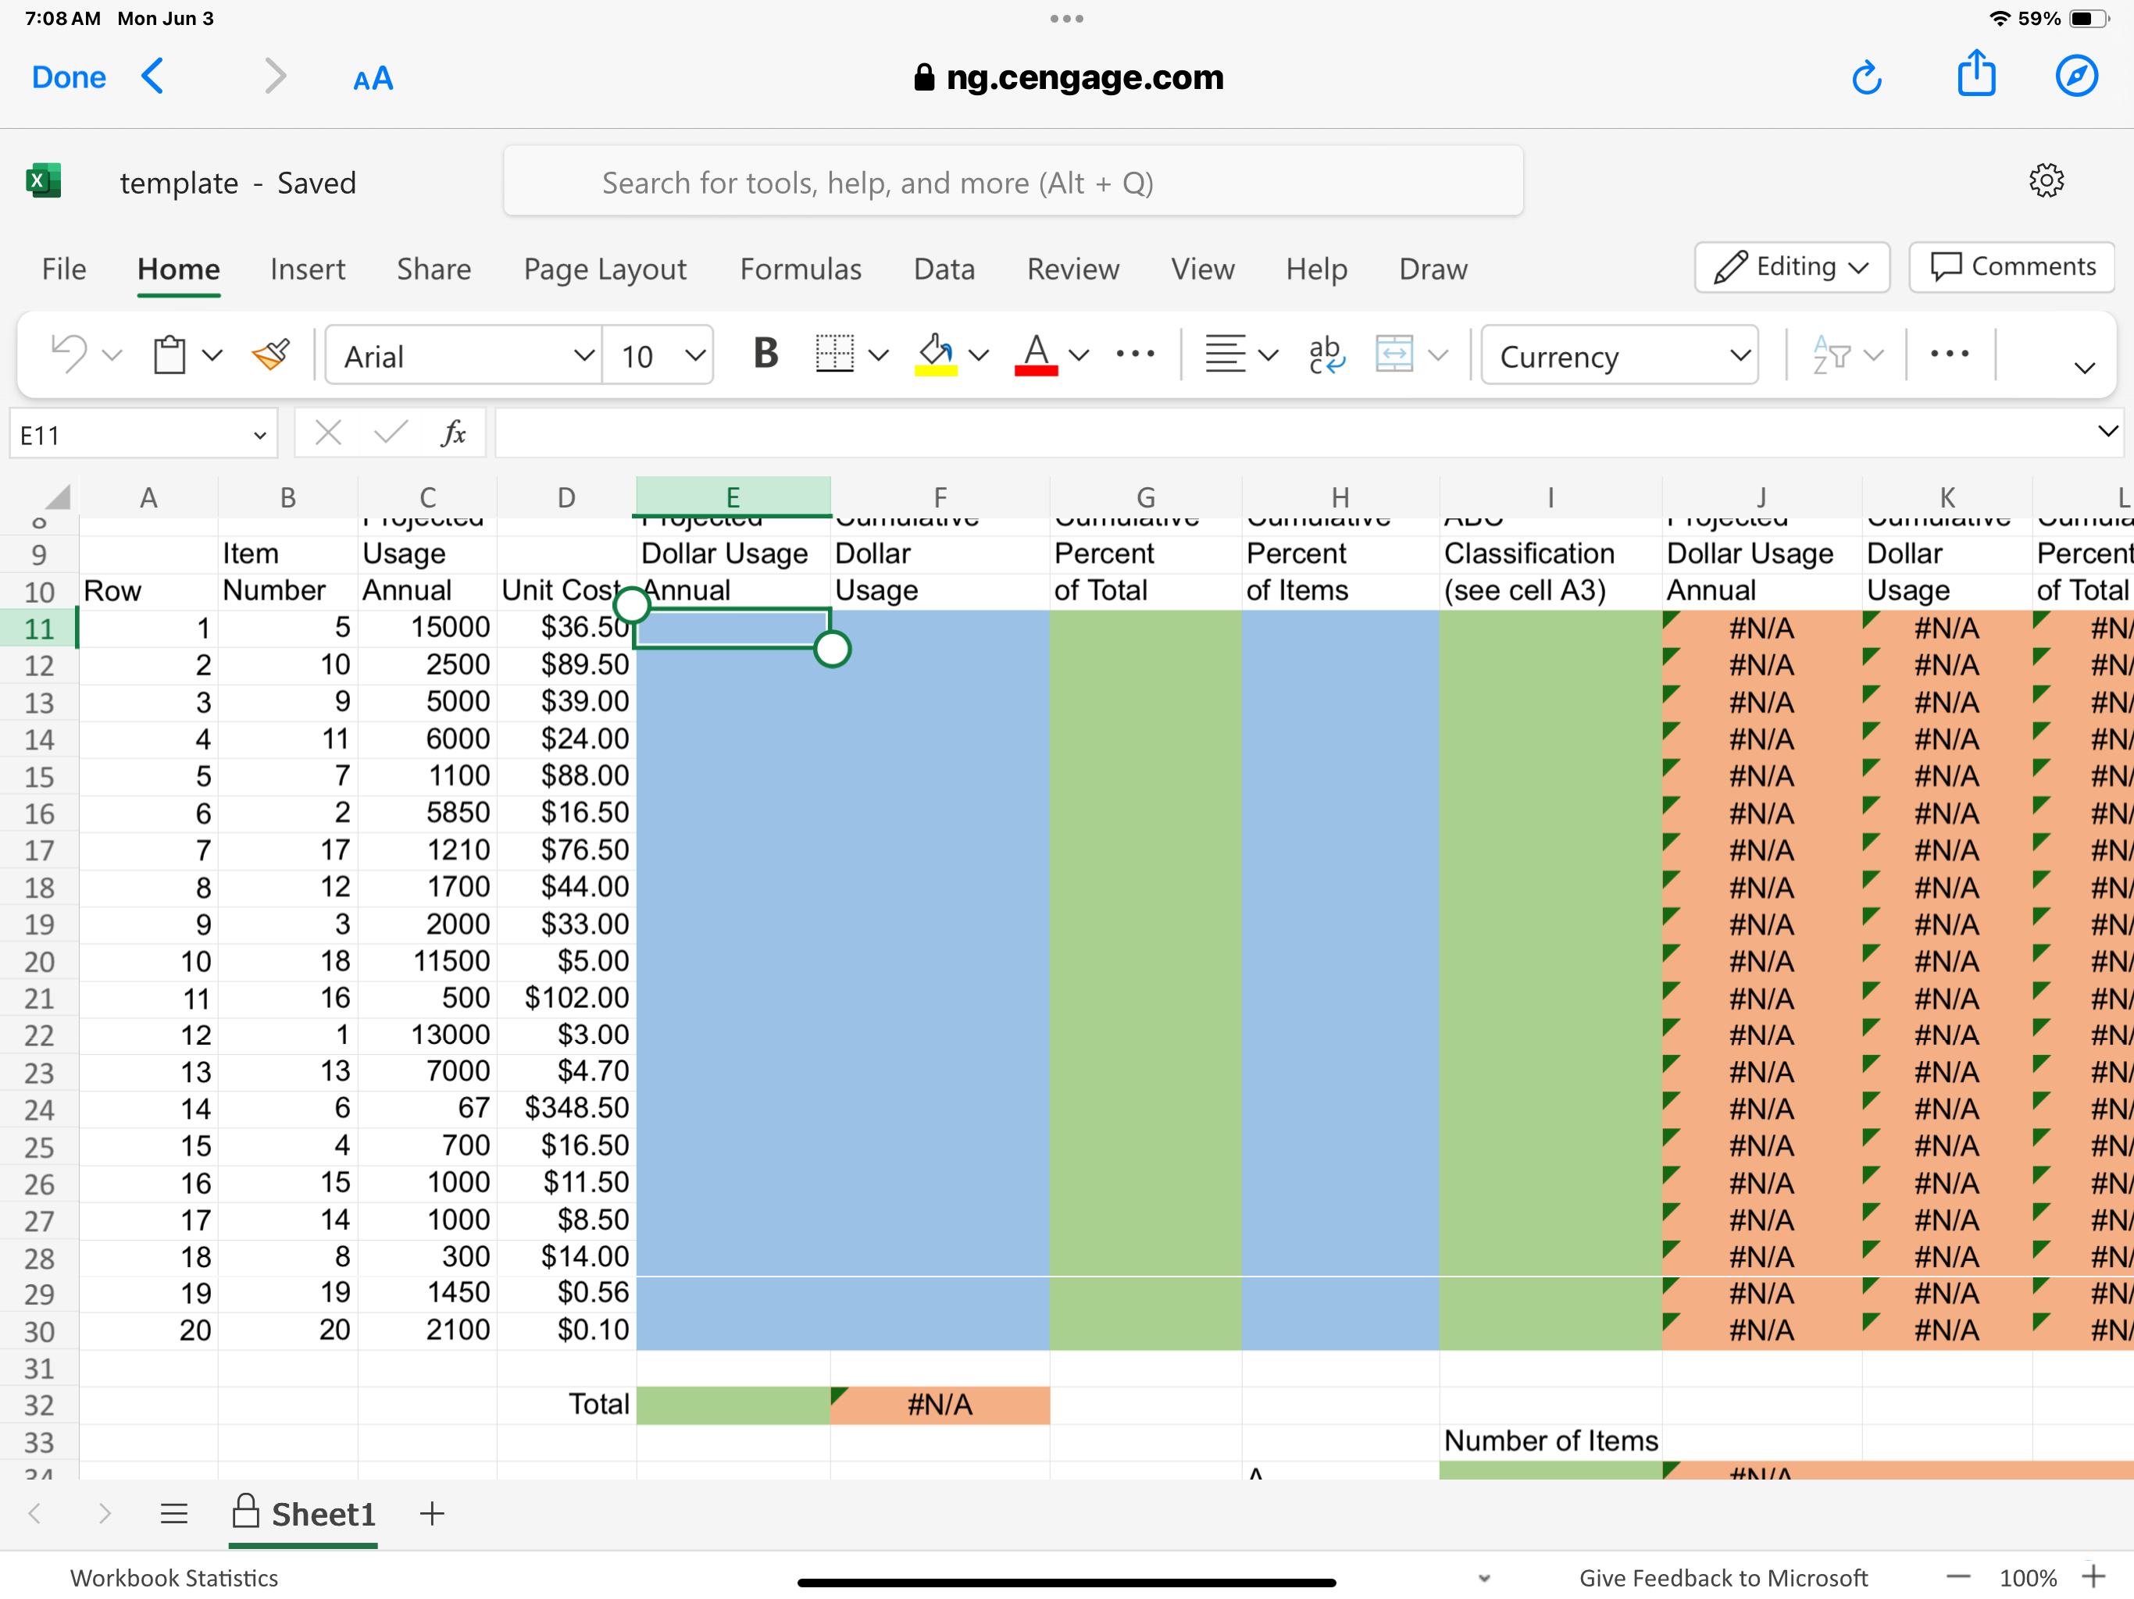Toggle Bold formatting
2134x1599 pixels.
pos(765,354)
